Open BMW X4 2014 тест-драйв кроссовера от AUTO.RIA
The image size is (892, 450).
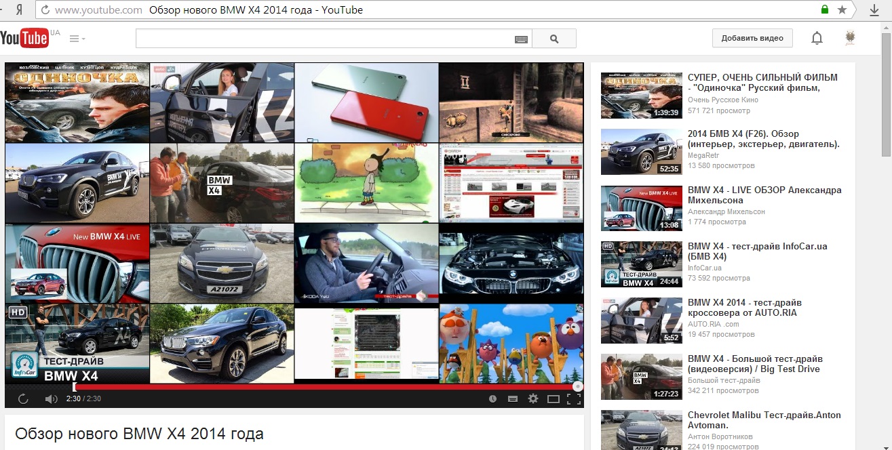pos(745,308)
